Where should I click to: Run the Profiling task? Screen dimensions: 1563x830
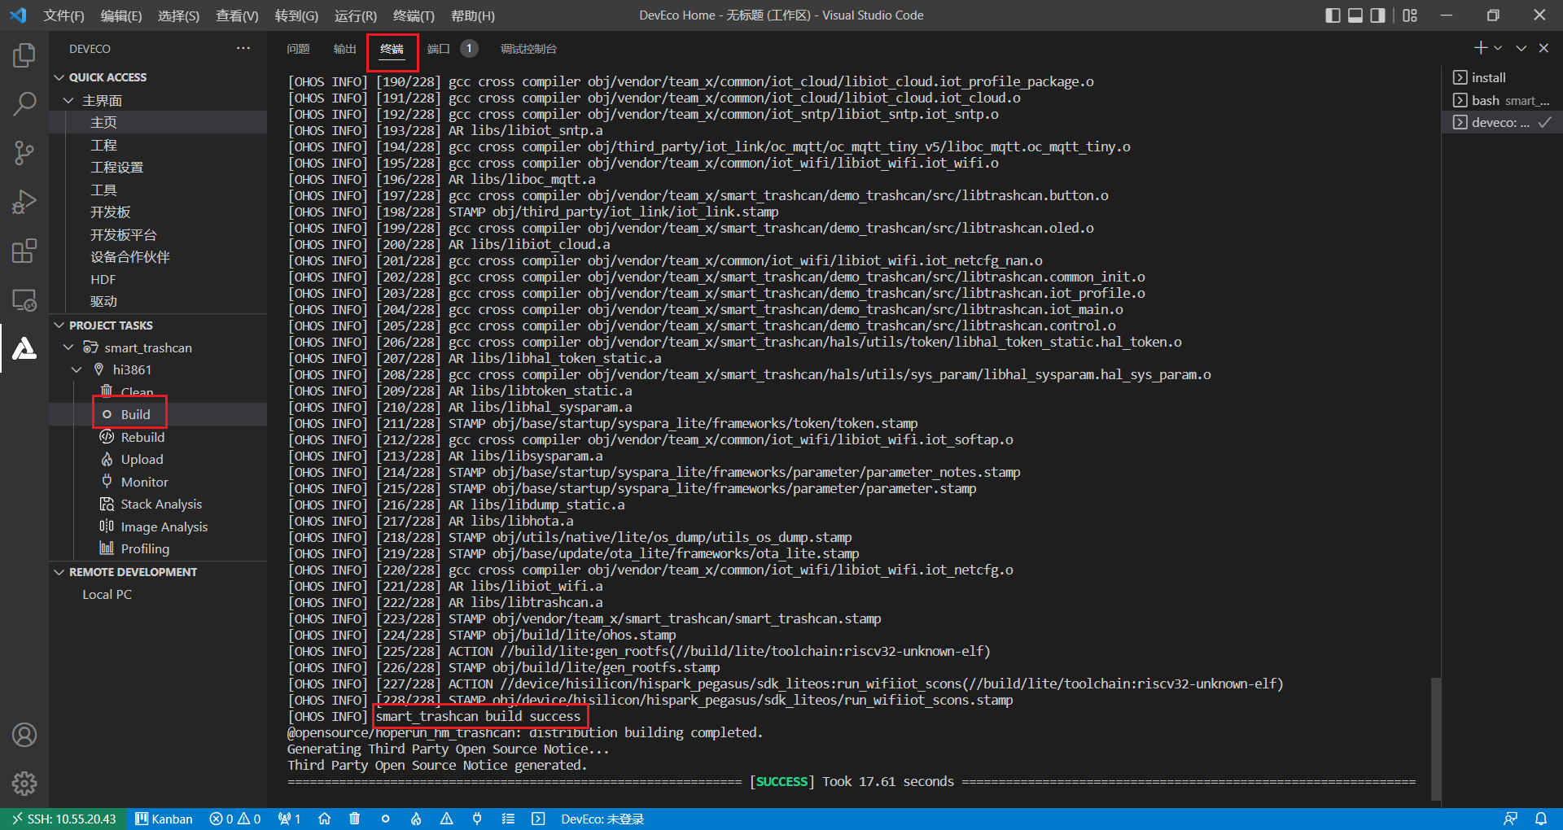158,548
